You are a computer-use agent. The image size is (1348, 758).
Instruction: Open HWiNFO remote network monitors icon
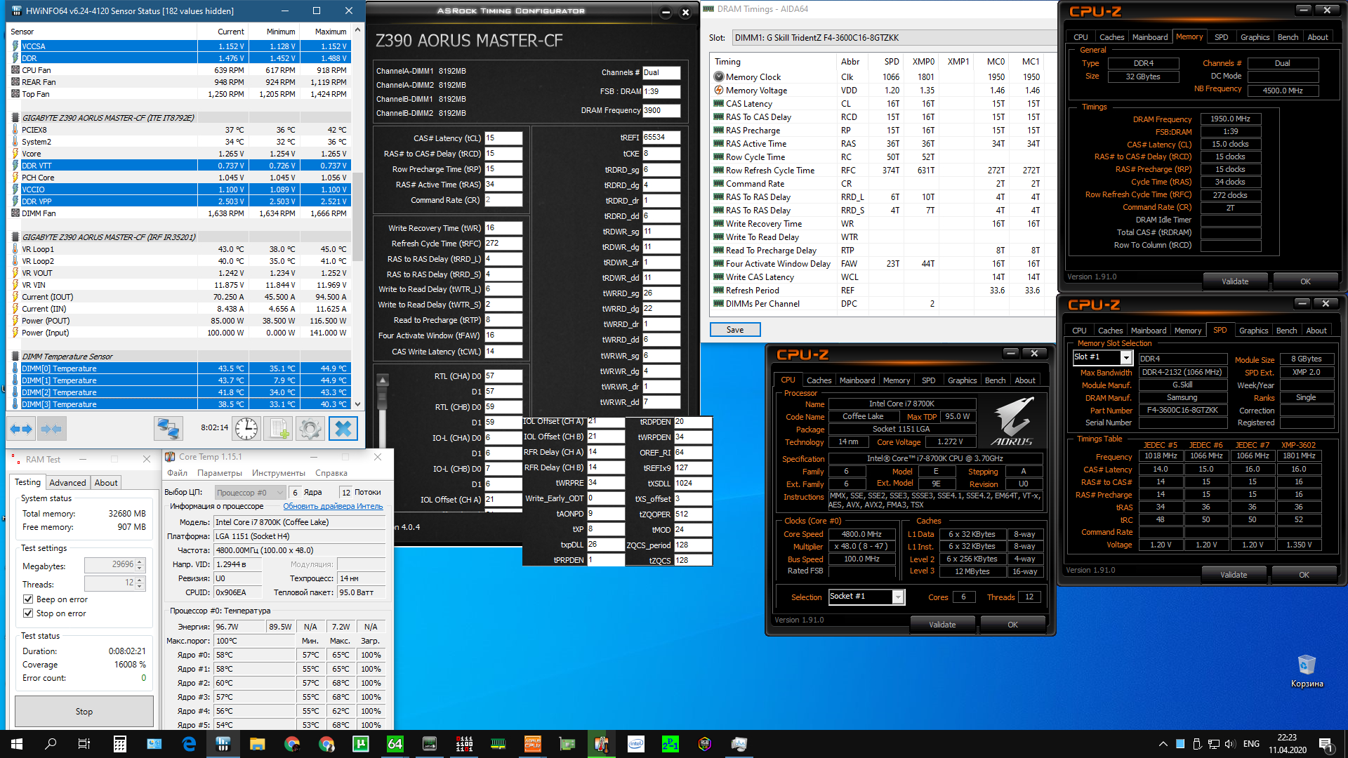(168, 428)
